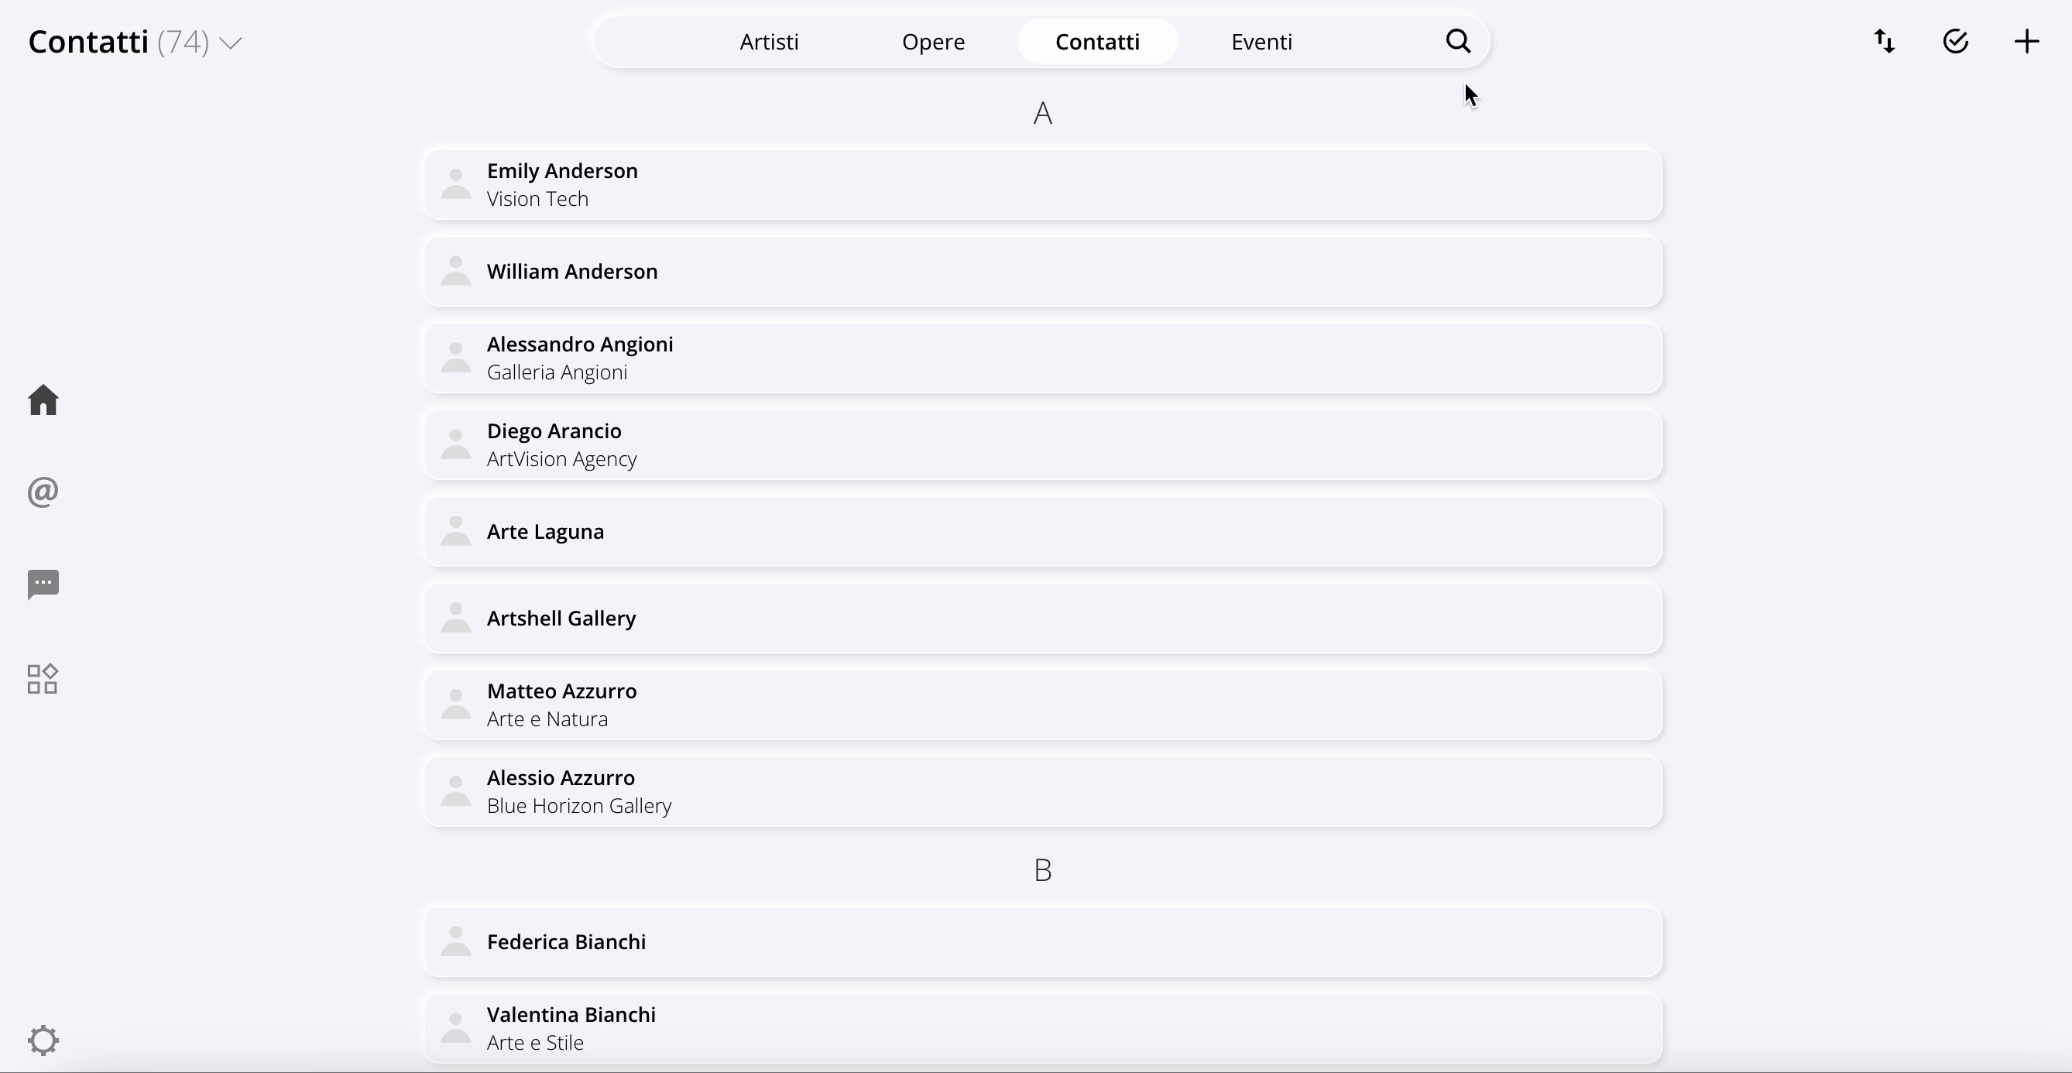Open William Anderson contact

pos(1043,271)
